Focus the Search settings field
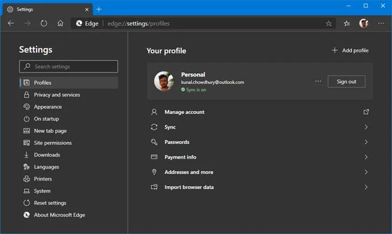The width and height of the screenshot is (392, 234). 68,66
